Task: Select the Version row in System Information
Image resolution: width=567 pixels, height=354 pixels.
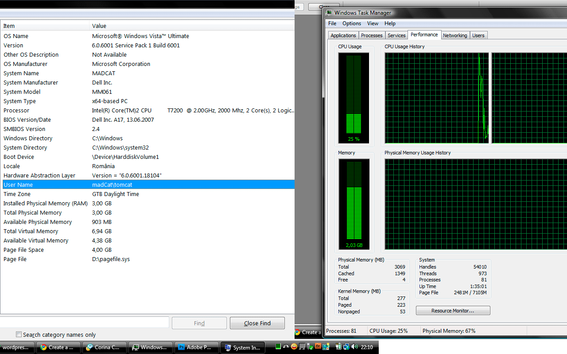Action: pyautogui.click(x=147, y=46)
